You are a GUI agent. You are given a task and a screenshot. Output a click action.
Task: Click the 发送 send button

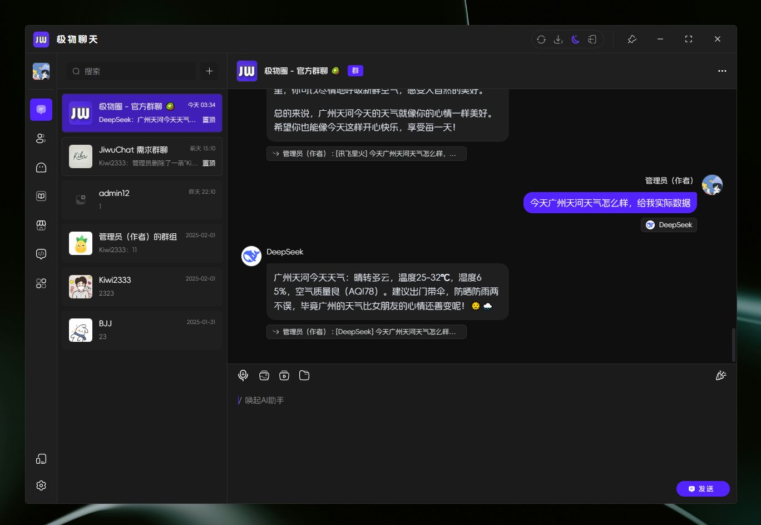pos(703,489)
